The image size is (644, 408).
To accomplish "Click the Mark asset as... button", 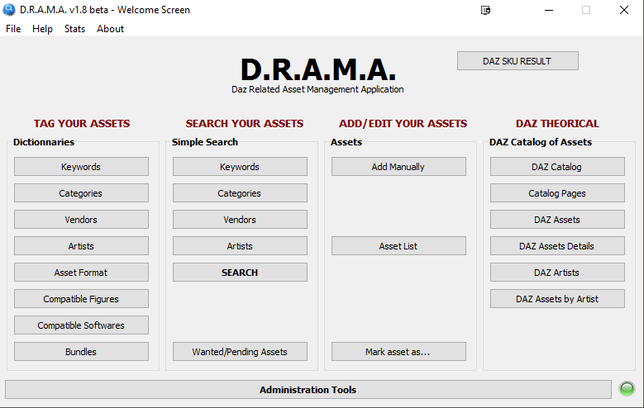I will click(x=398, y=352).
